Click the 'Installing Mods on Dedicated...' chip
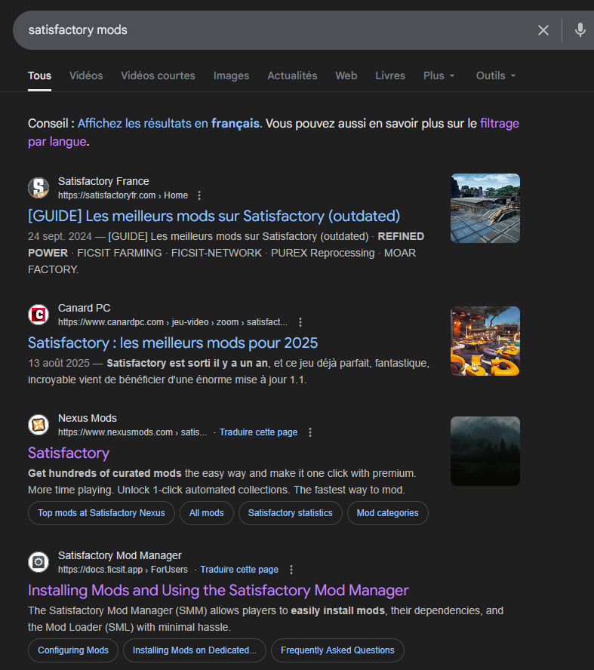The image size is (594, 670). [x=195, y=650]
